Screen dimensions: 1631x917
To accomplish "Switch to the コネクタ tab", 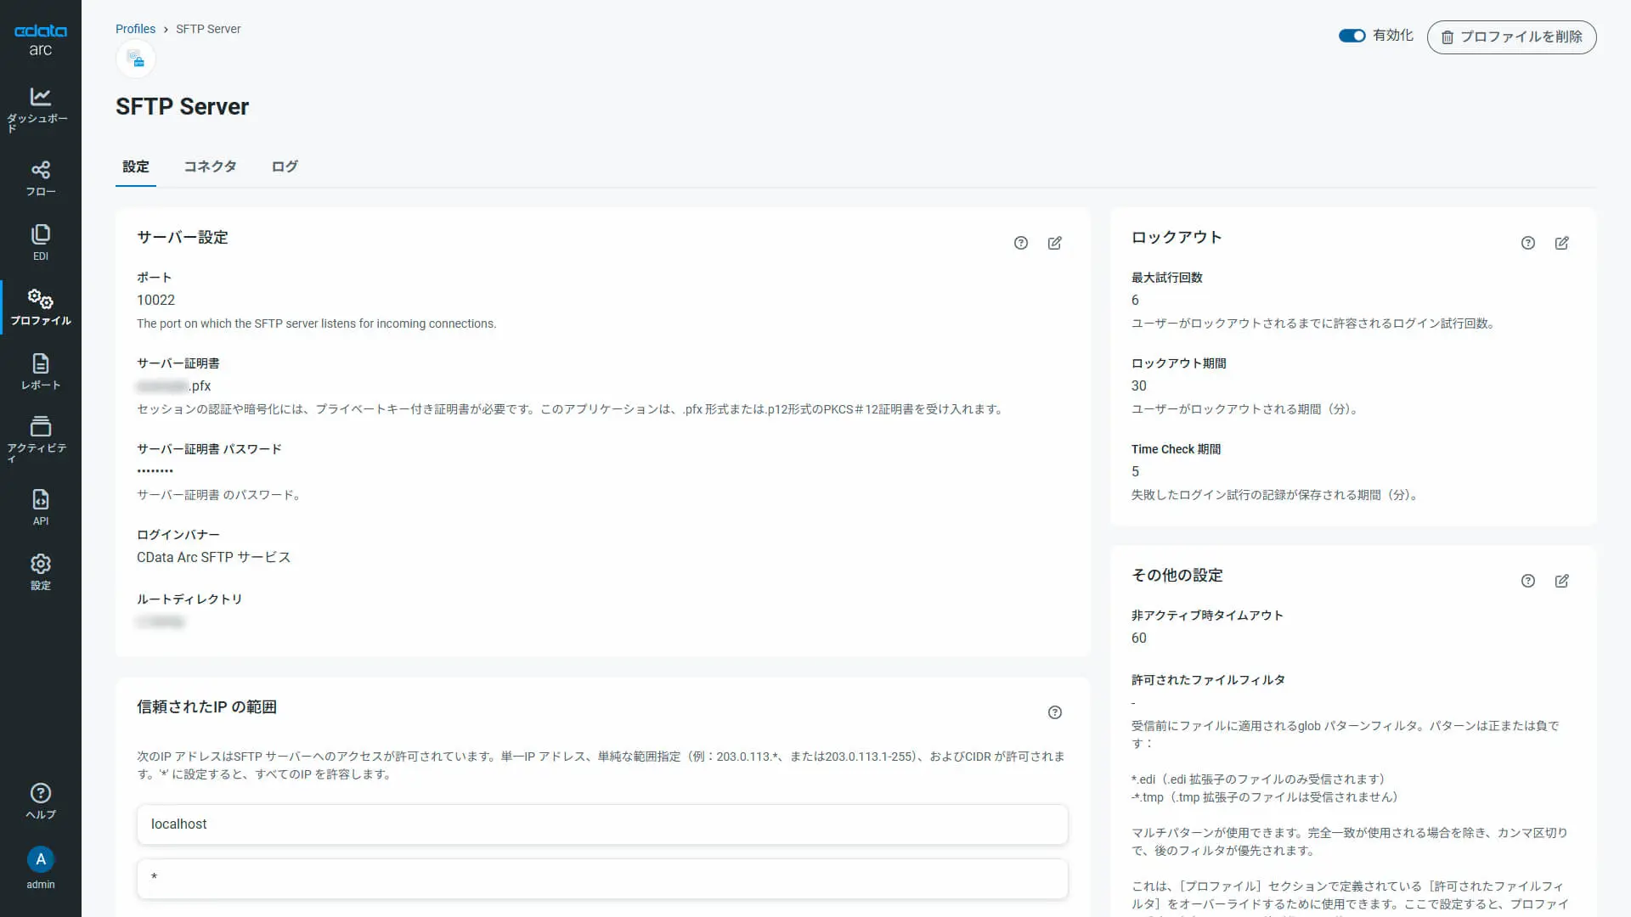I will (210, 166).
